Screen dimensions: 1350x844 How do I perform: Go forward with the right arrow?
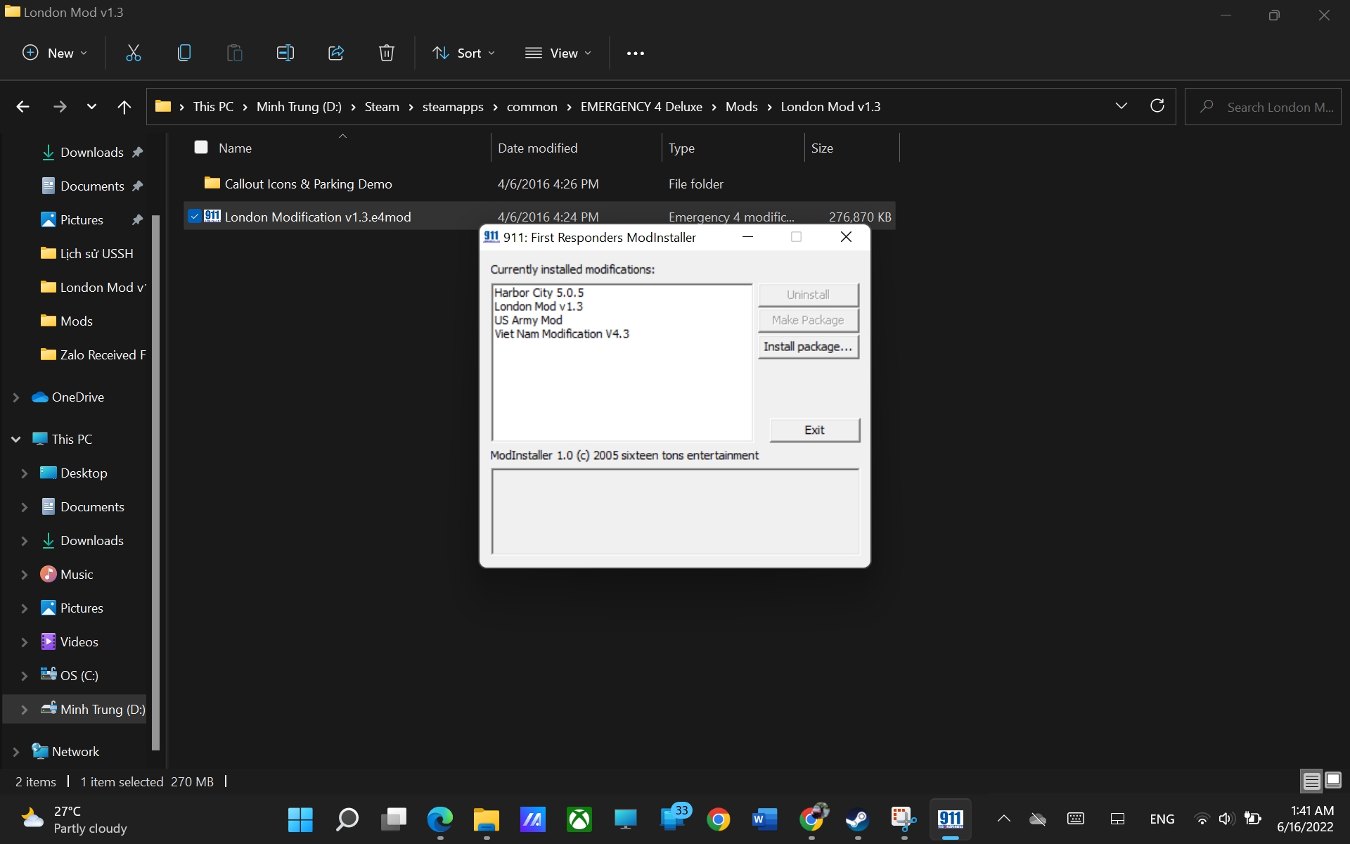(x=60, y=107)
